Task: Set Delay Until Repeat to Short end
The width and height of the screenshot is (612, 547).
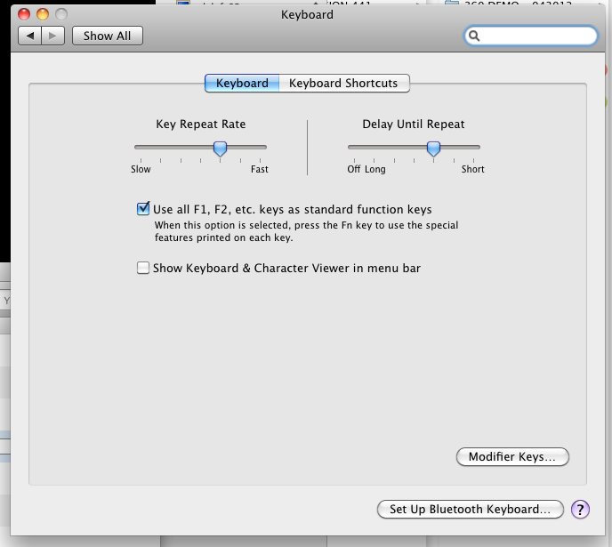Action: pos(473,148)
